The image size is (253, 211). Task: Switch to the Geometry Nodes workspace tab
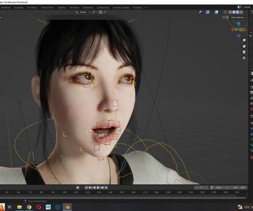coord(121,8)
